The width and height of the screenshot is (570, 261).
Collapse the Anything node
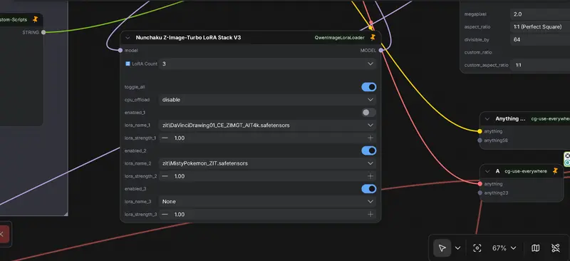487,118
